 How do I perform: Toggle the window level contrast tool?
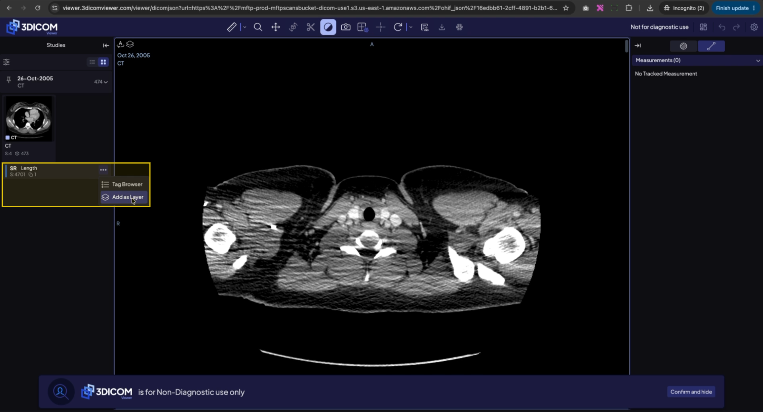point(328,27)
